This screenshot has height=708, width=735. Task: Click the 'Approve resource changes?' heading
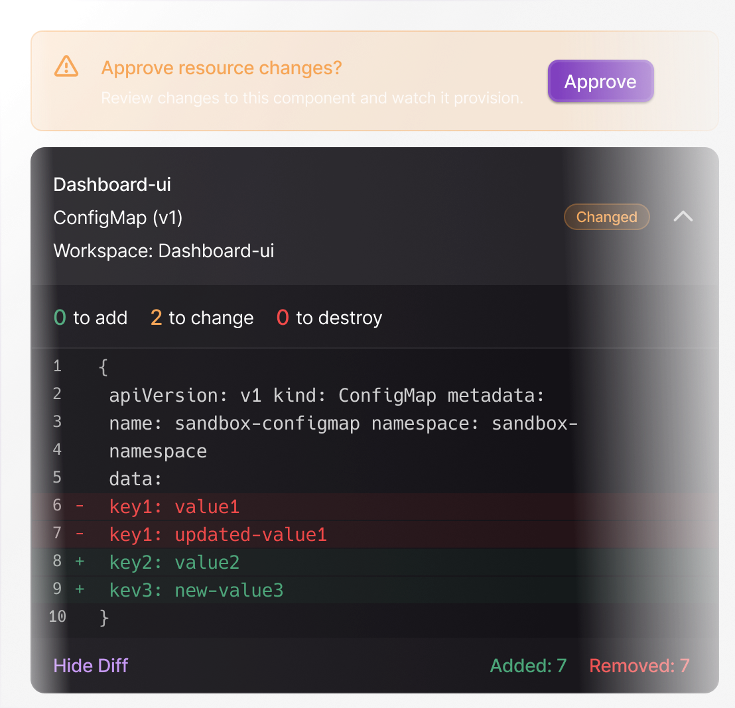coord(222,68)
